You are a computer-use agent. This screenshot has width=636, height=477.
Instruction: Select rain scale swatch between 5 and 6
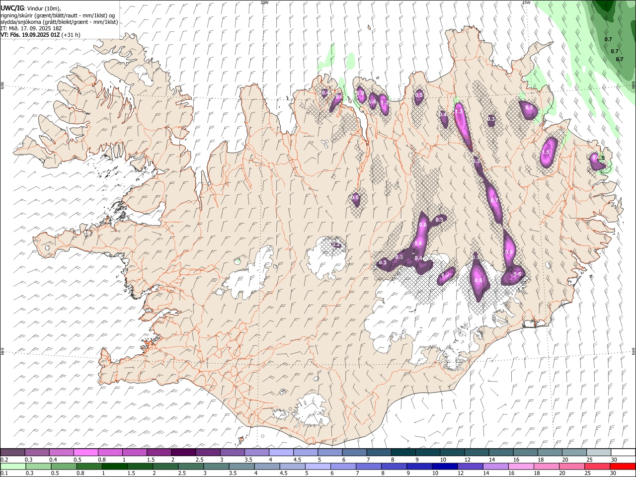coord(318,466)
